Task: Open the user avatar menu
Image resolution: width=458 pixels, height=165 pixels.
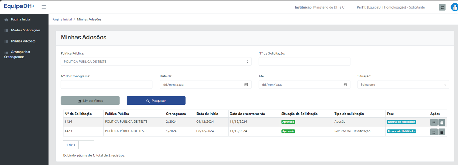Action: pos(454,7)
